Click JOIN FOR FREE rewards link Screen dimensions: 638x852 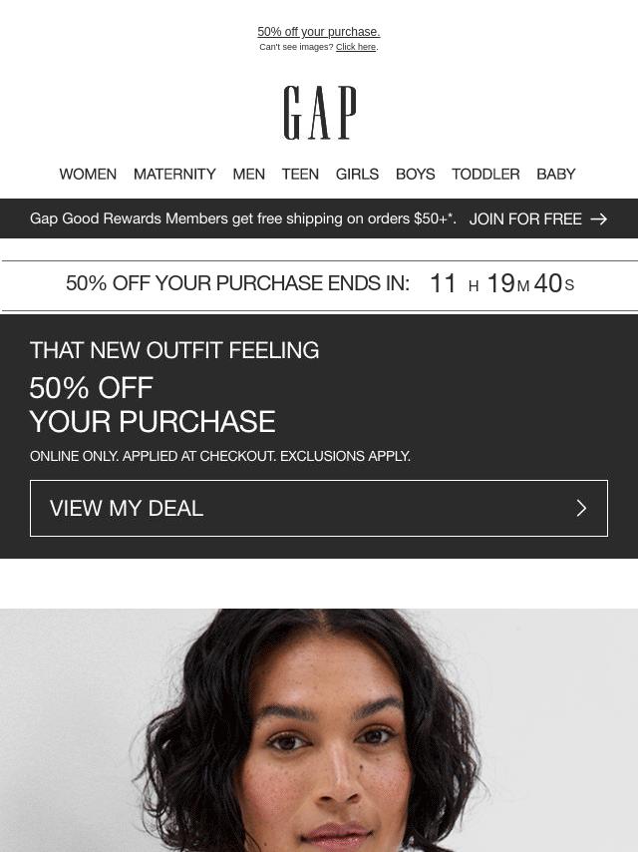coord(525,218)
